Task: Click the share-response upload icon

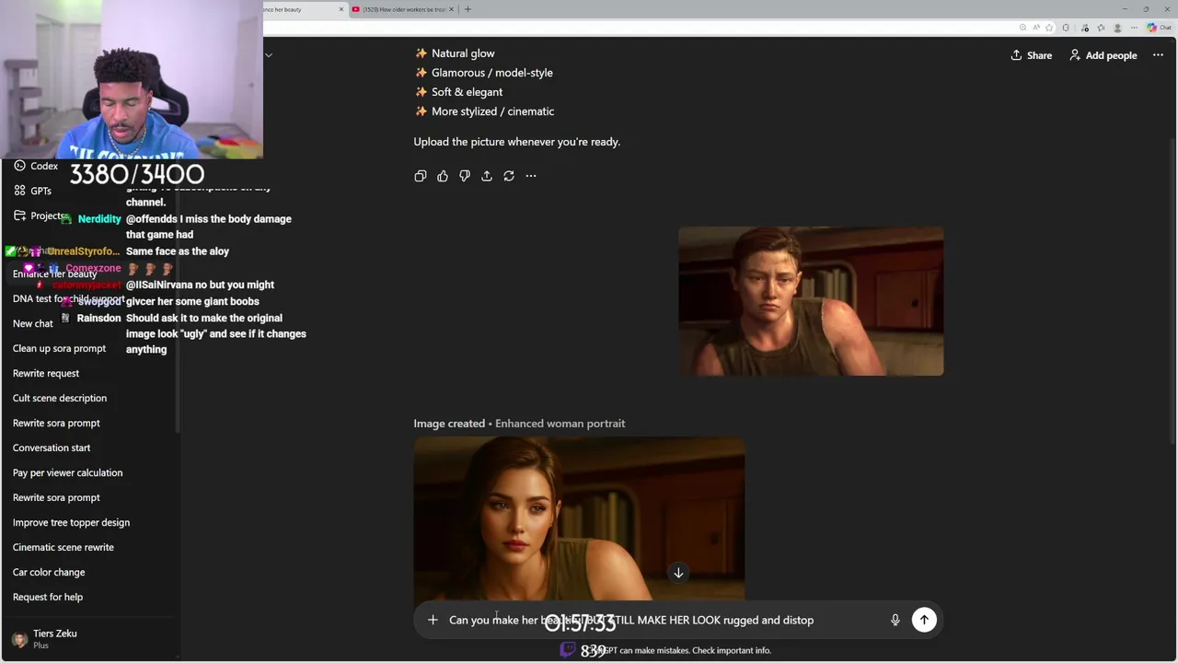Action: (x=487, y=176)
